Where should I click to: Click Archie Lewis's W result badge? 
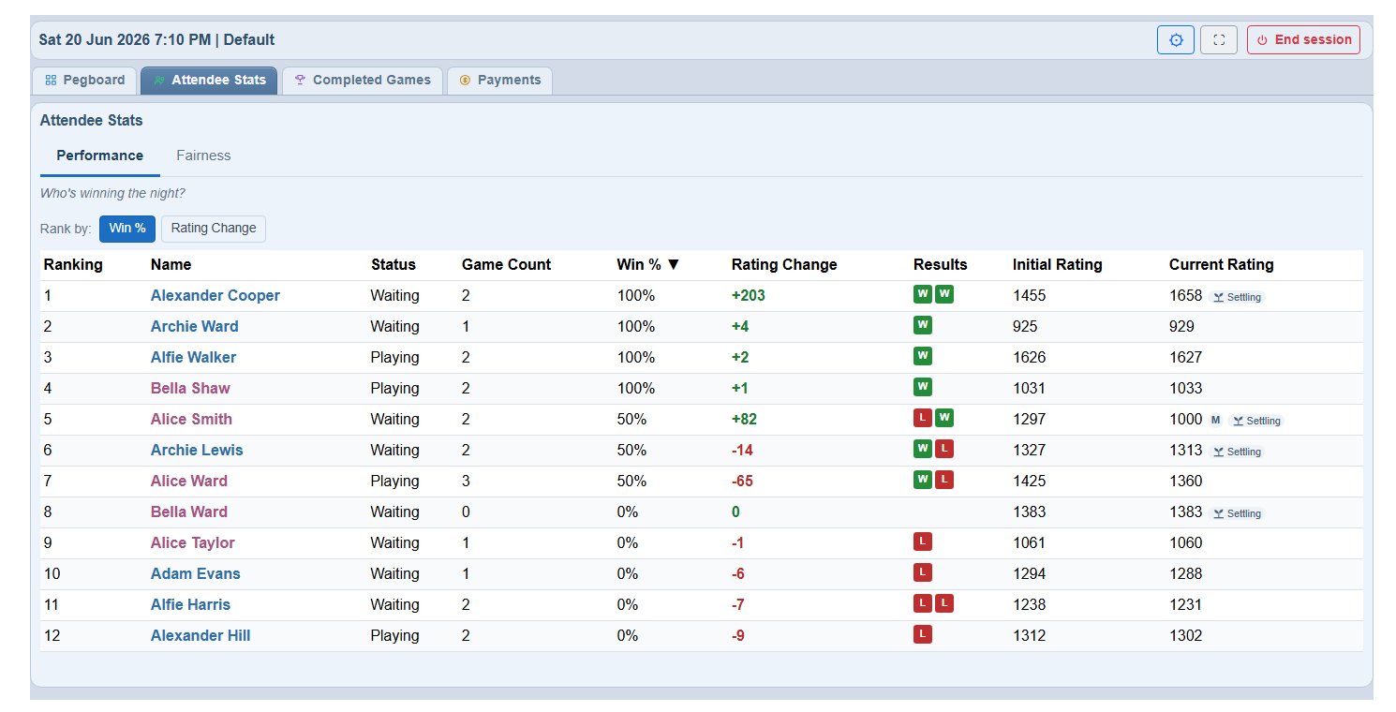923,449
